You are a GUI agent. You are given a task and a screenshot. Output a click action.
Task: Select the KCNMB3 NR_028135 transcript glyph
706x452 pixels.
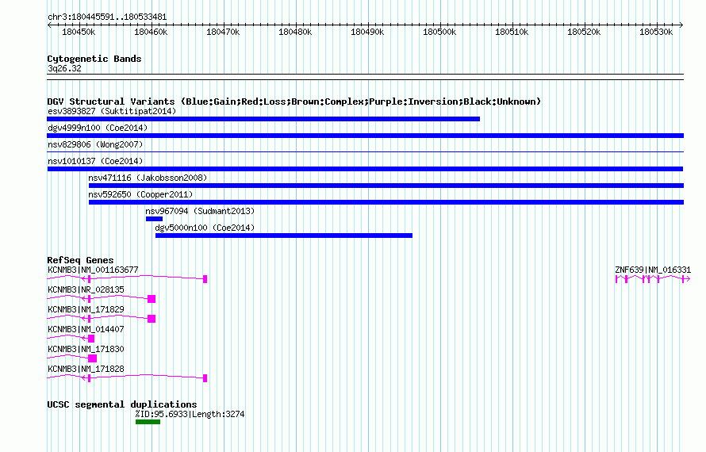[102, 299]
